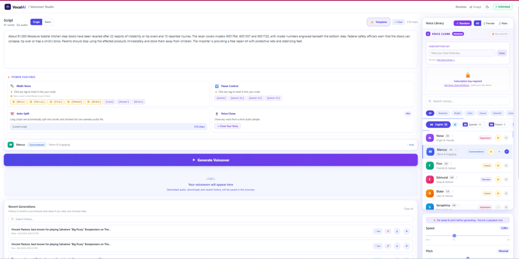Adjust the Speed slider handle
Image resolution: width=519 pixels, height=259 pixels.
454,236
